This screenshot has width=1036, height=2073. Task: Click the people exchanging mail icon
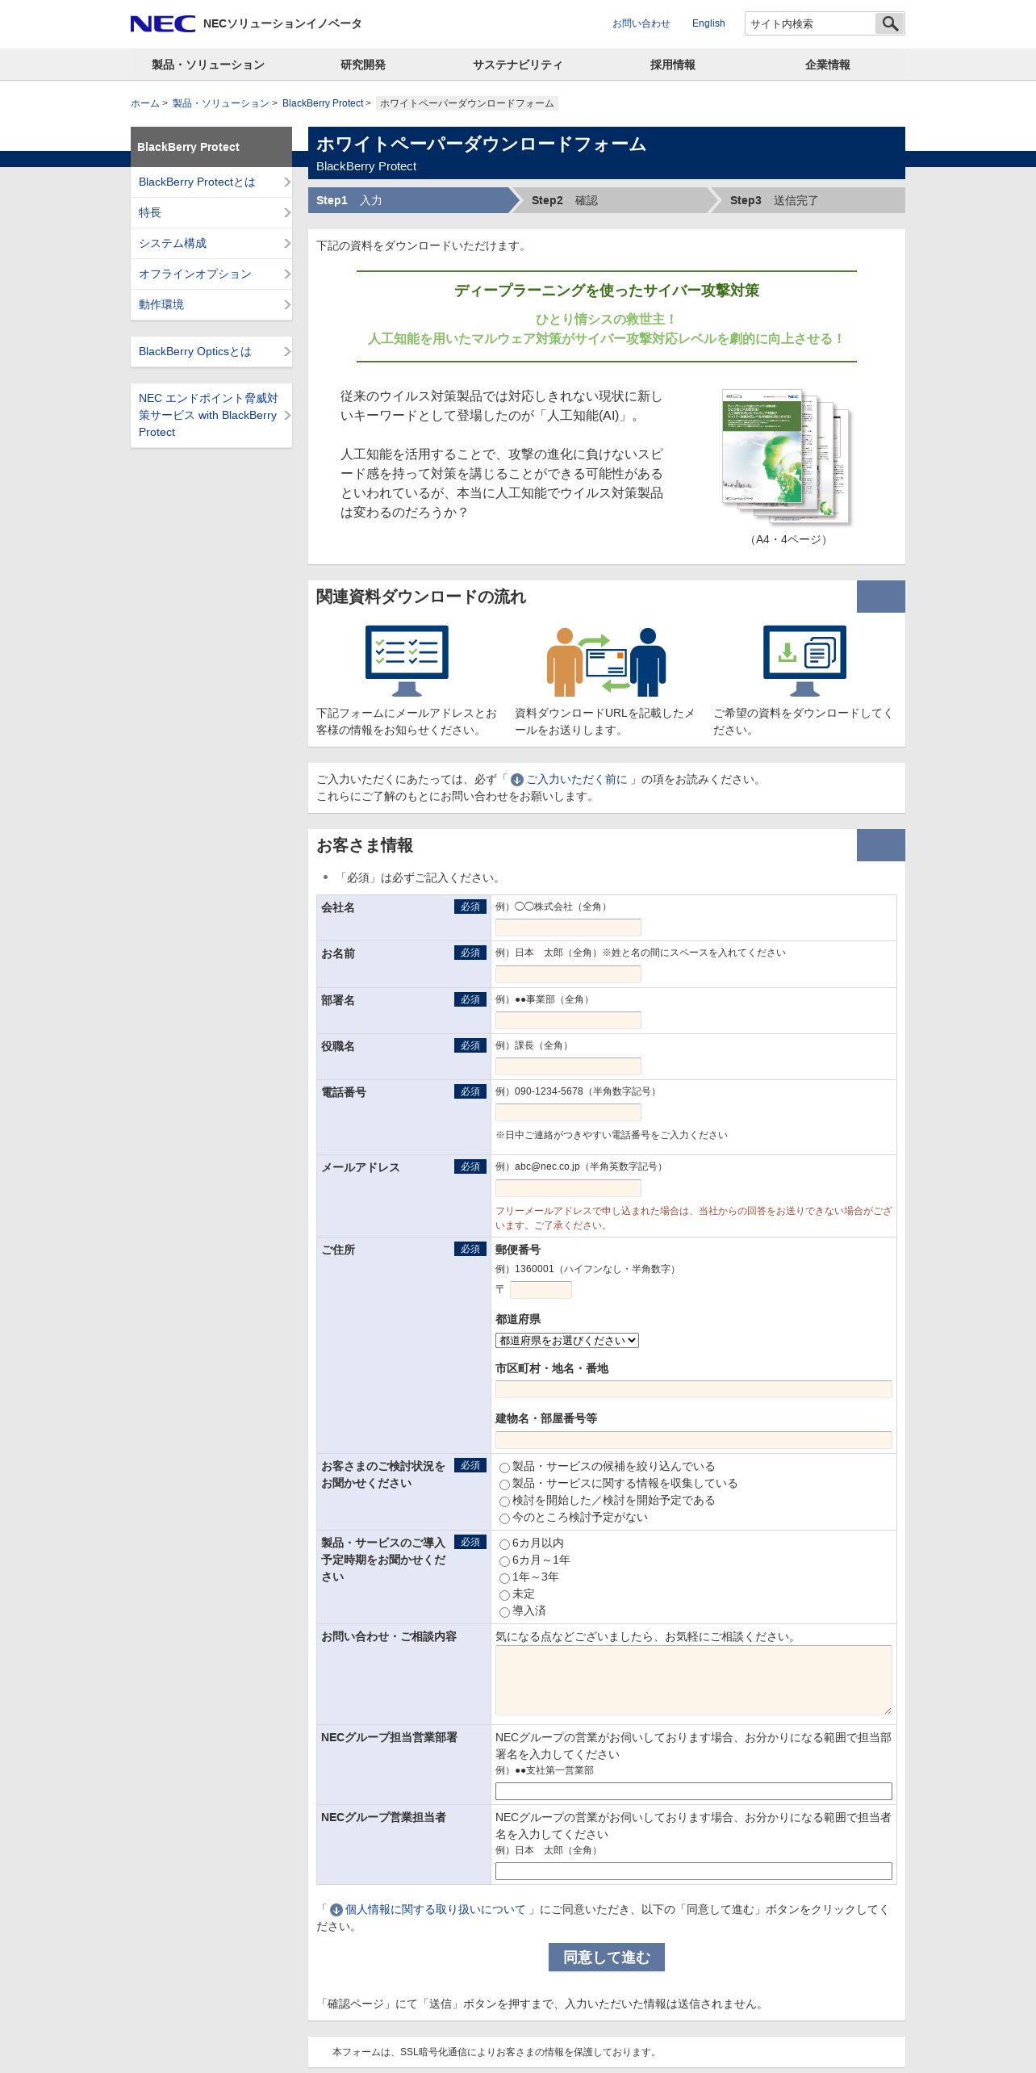click(607, 662)
